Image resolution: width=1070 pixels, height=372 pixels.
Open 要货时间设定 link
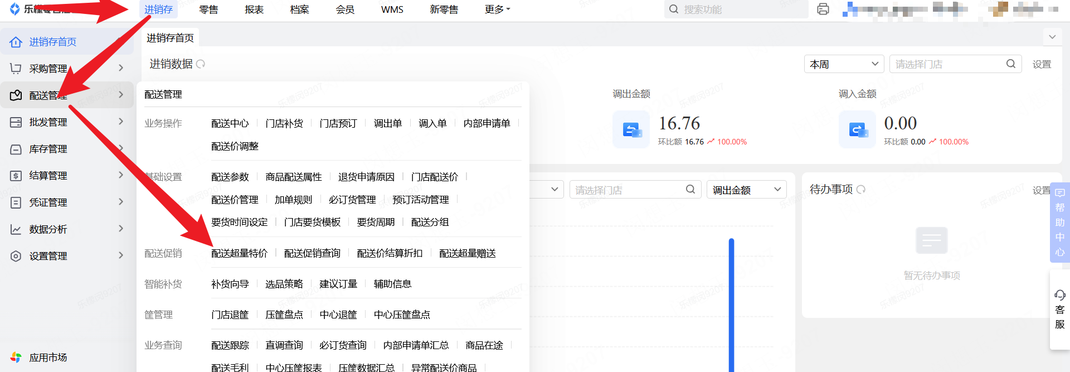(240, 222)
